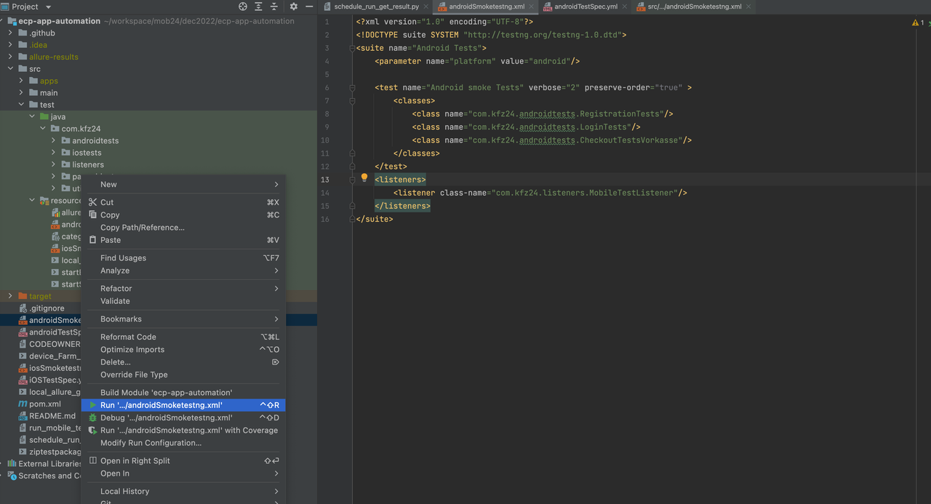Click the Scratches and Consoles icon

[12, 476]
